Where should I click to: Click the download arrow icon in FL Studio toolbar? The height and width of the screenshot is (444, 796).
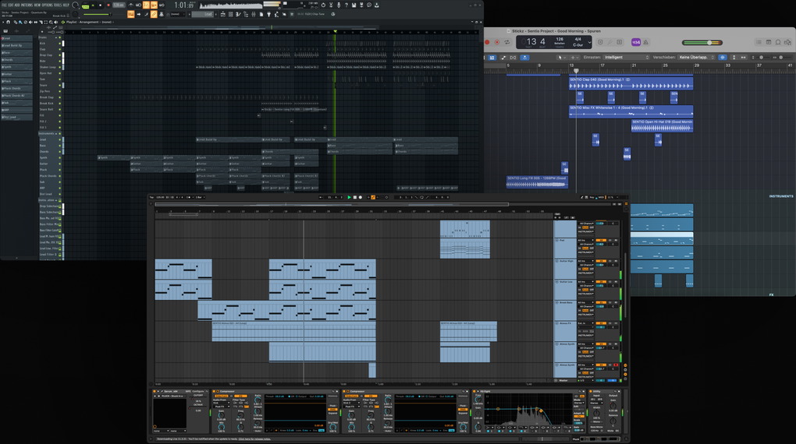(377, 5)
